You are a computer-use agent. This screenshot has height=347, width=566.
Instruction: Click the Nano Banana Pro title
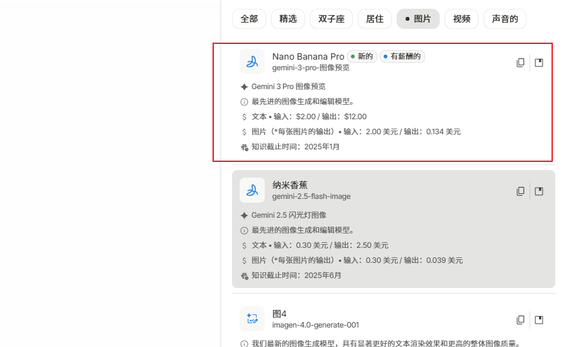(x=308, y=56)
